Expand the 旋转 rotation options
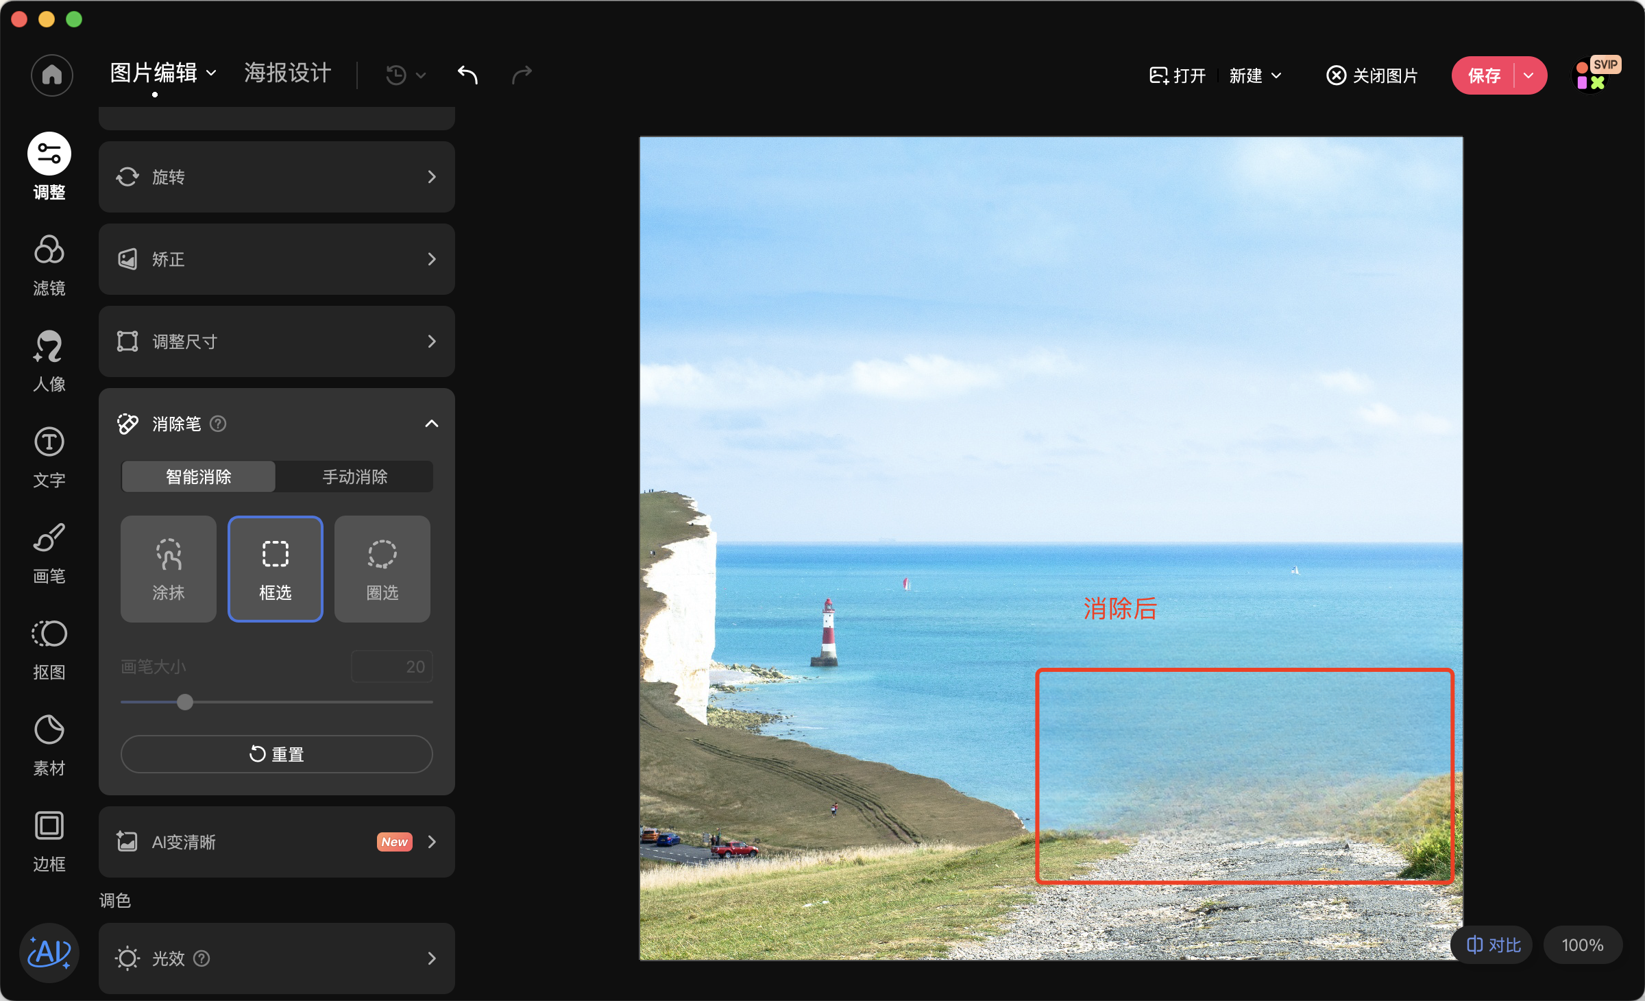 click(x=432, y=178)
